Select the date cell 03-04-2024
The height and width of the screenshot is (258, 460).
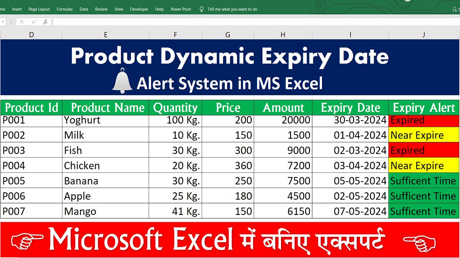pyautogui.click(x=350, y=165)
